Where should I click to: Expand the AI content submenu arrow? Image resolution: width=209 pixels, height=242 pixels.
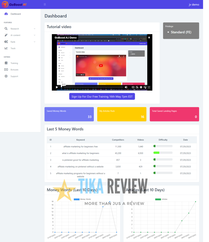(34, 35)
